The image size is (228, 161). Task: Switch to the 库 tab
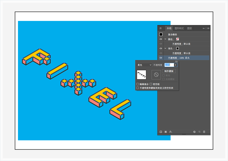point(160,28)
